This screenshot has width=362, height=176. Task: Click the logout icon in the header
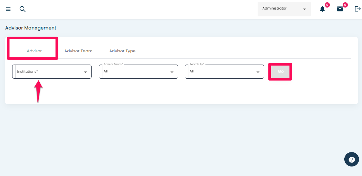[x=357, y=9]
